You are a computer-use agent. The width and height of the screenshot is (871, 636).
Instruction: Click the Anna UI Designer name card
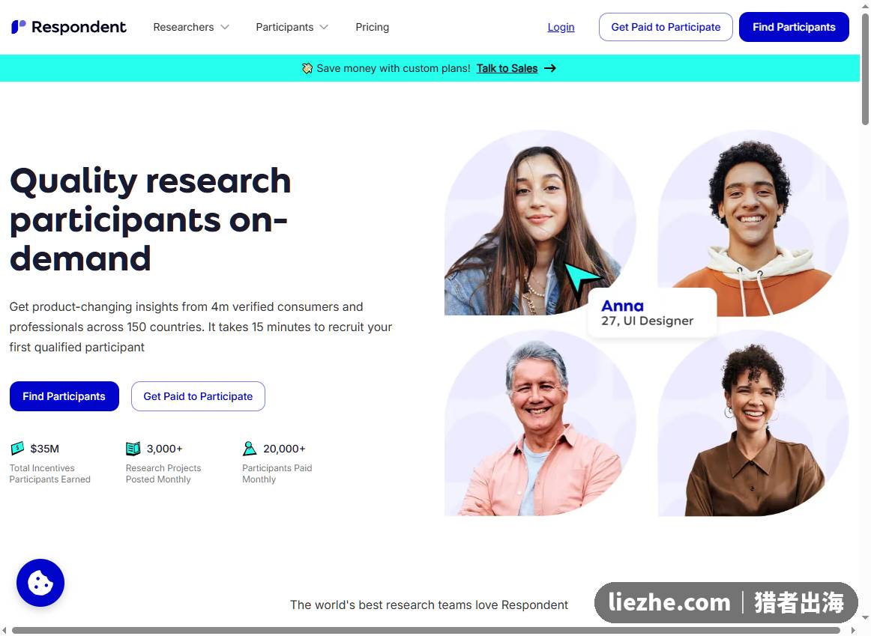tap(652, 312)
